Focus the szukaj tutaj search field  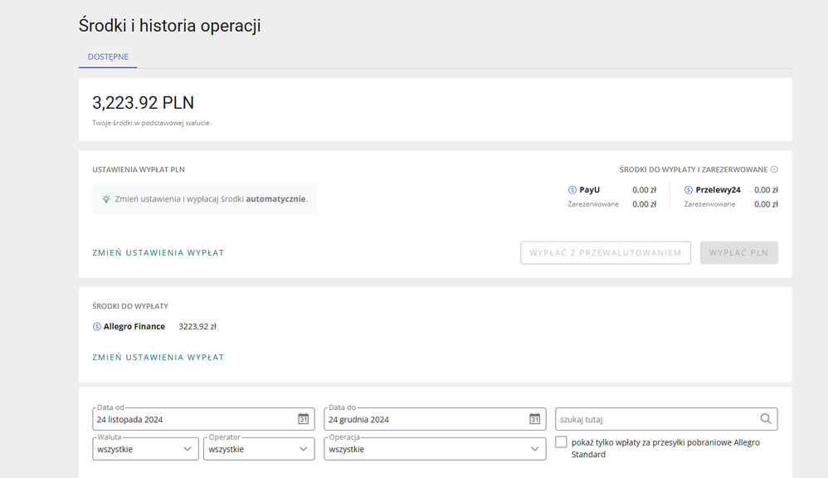pyautogui.click(x=657, y=419)
